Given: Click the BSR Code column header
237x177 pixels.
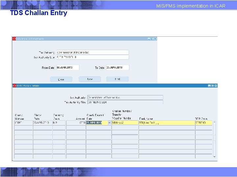Looking at the screenshot, I should (201, 119).
